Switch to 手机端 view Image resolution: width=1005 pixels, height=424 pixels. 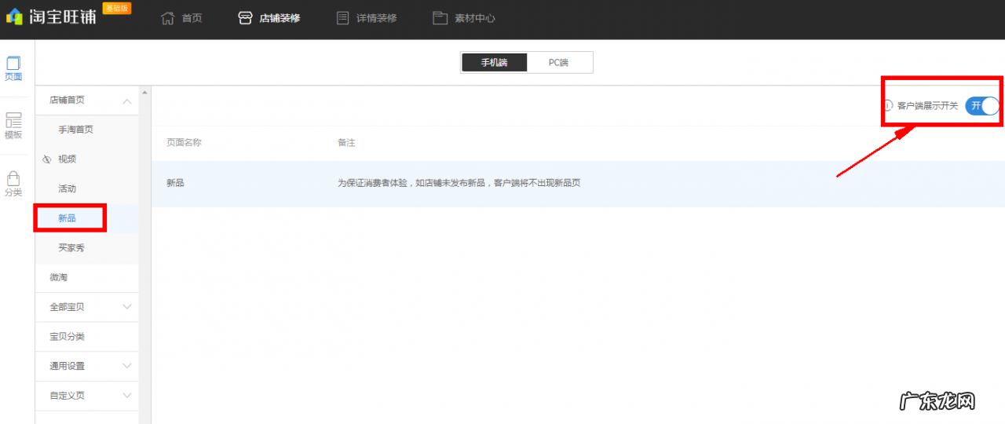[x=494, y=63]
